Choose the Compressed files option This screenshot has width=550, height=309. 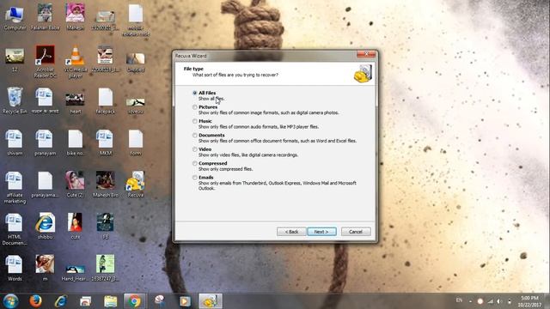[x=195, y=163]
